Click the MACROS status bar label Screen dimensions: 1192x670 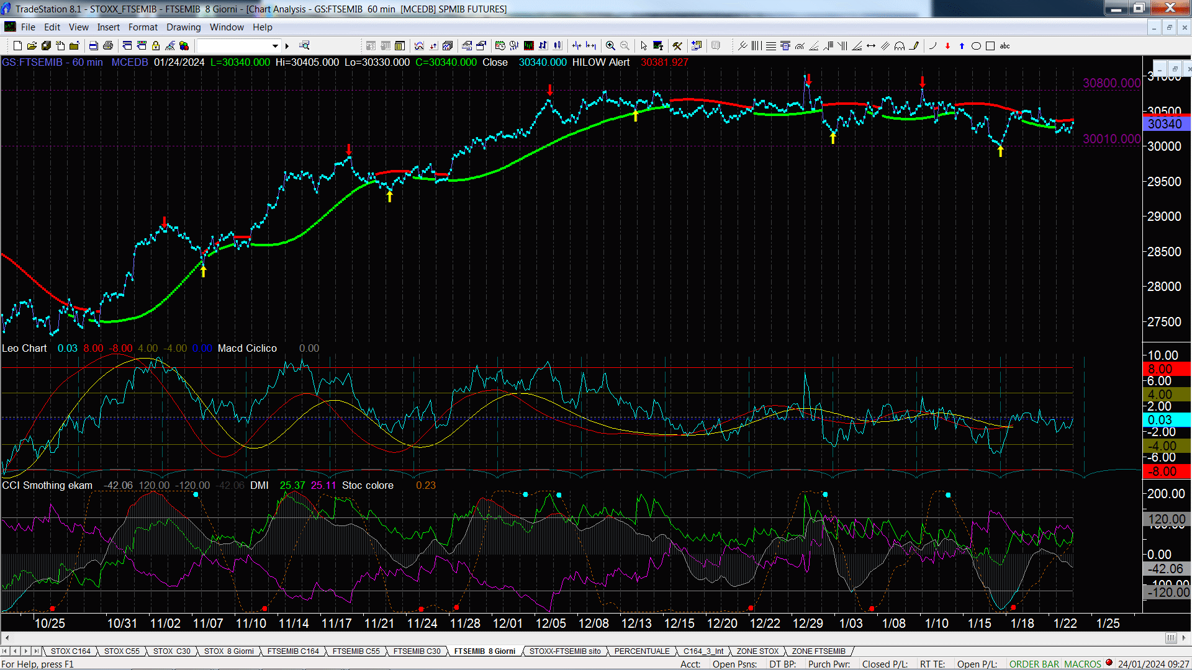(1083, 664)
